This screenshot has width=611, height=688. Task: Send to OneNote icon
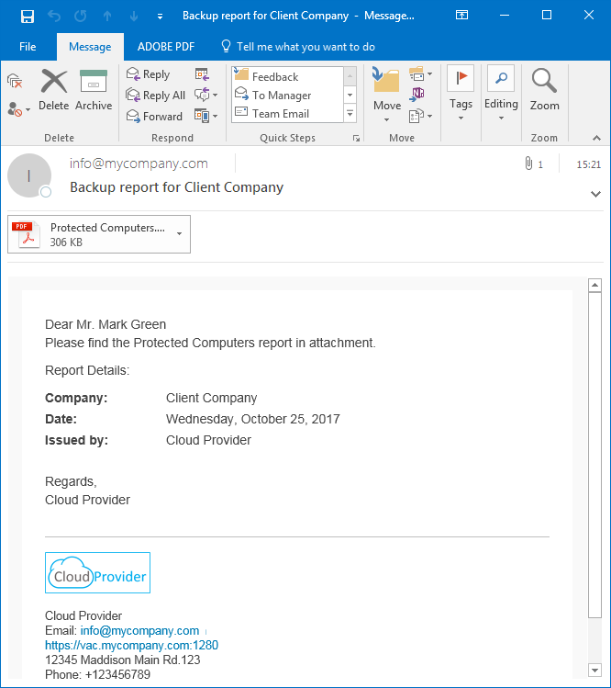coord(418,94)
